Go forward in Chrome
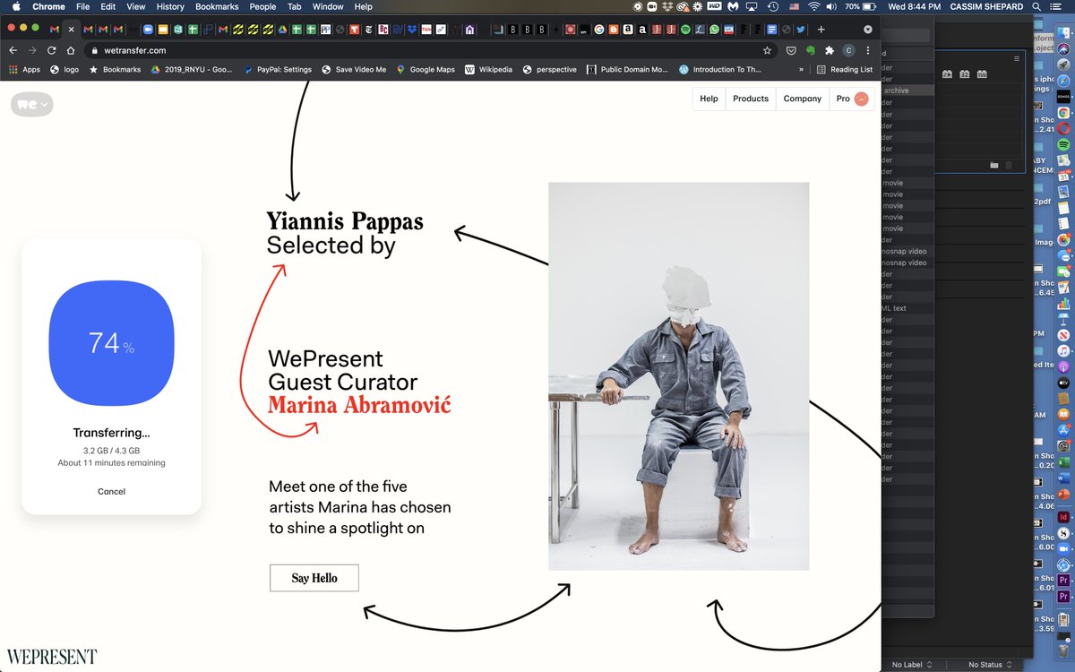The width and height of the screenshot is (1075, 672). click(x=32, y=51)
